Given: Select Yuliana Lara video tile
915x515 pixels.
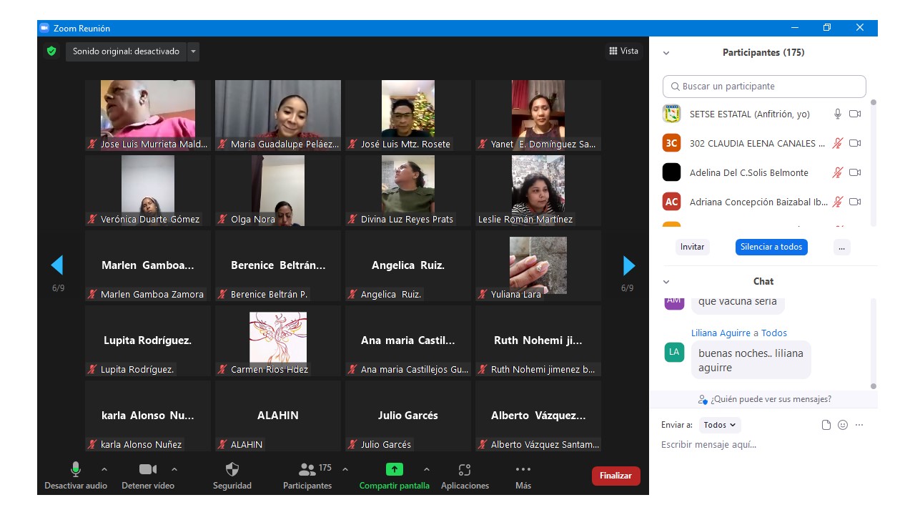Looking at the screenshot, I should pyautogui.click(x=538, y=265).
